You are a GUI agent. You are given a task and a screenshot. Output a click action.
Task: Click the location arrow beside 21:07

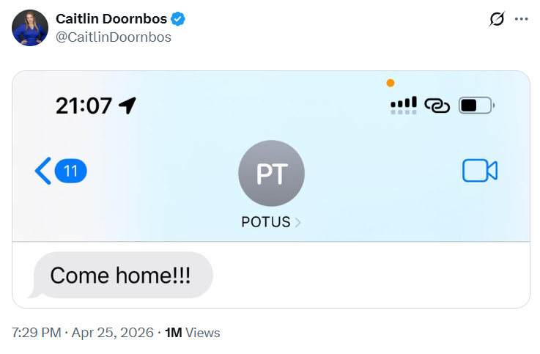pos(127,106)
